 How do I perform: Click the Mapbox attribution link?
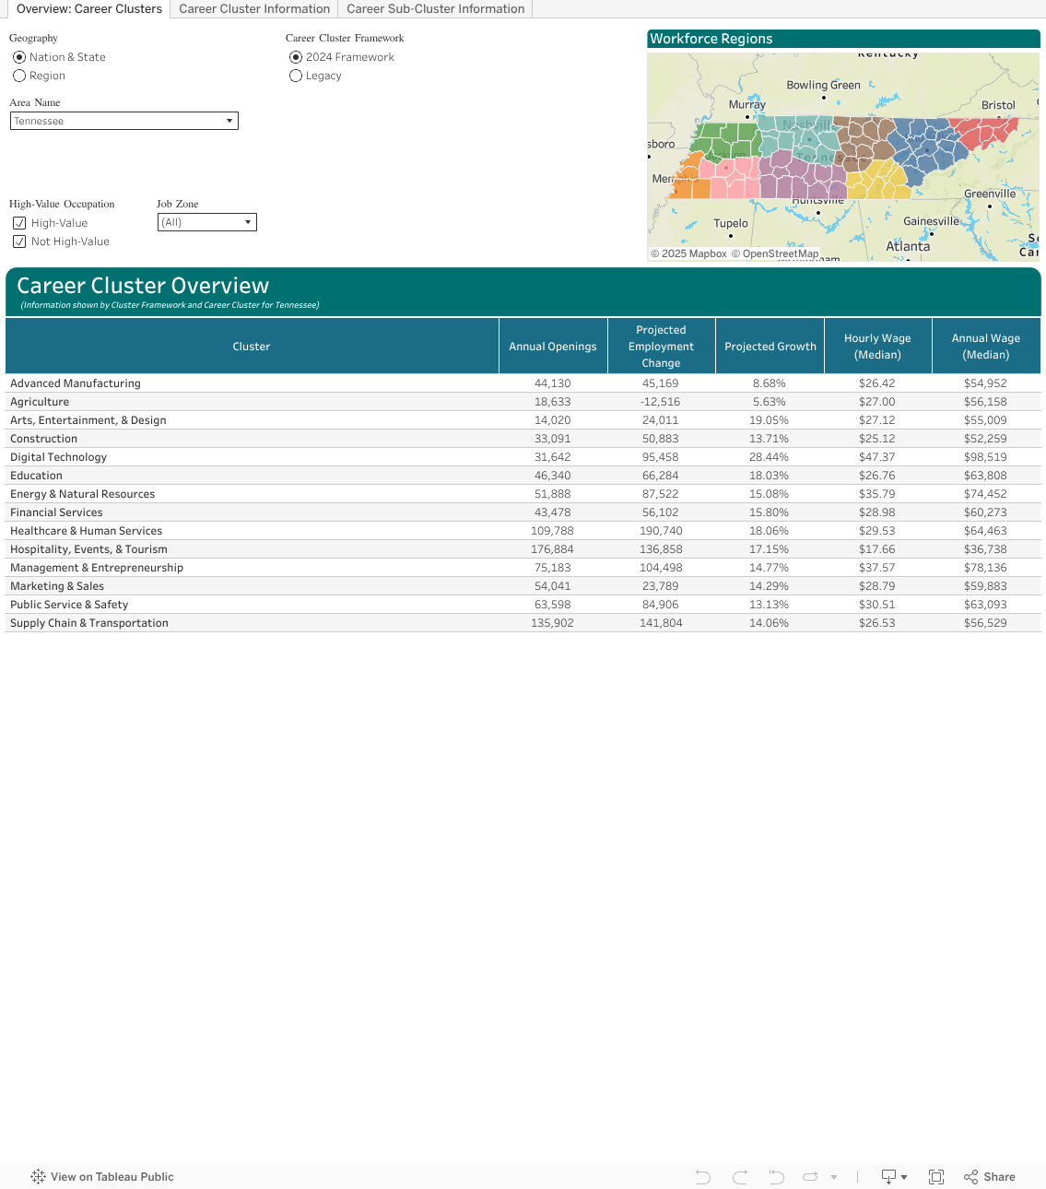[x=688, y=253]
